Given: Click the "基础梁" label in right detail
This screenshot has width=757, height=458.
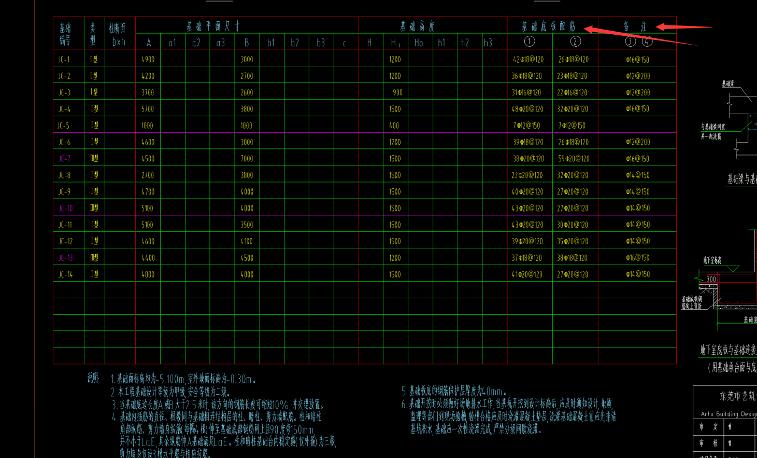Looking at the screenshot, I should 728,84.
